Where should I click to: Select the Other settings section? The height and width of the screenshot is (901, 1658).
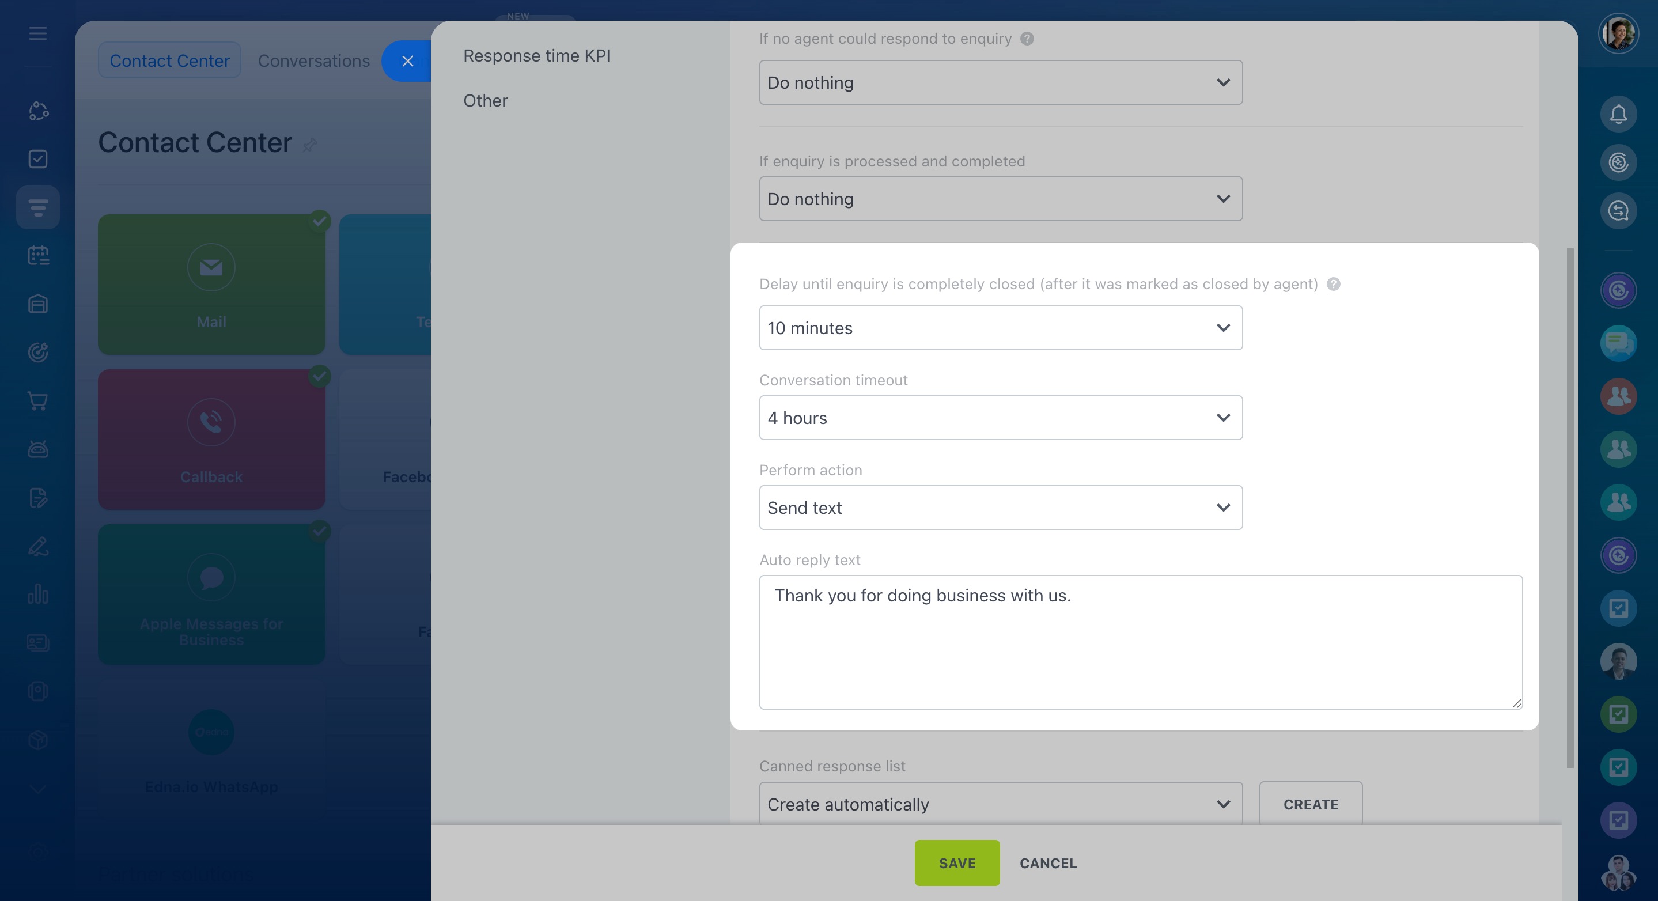[x=485, y=100]
